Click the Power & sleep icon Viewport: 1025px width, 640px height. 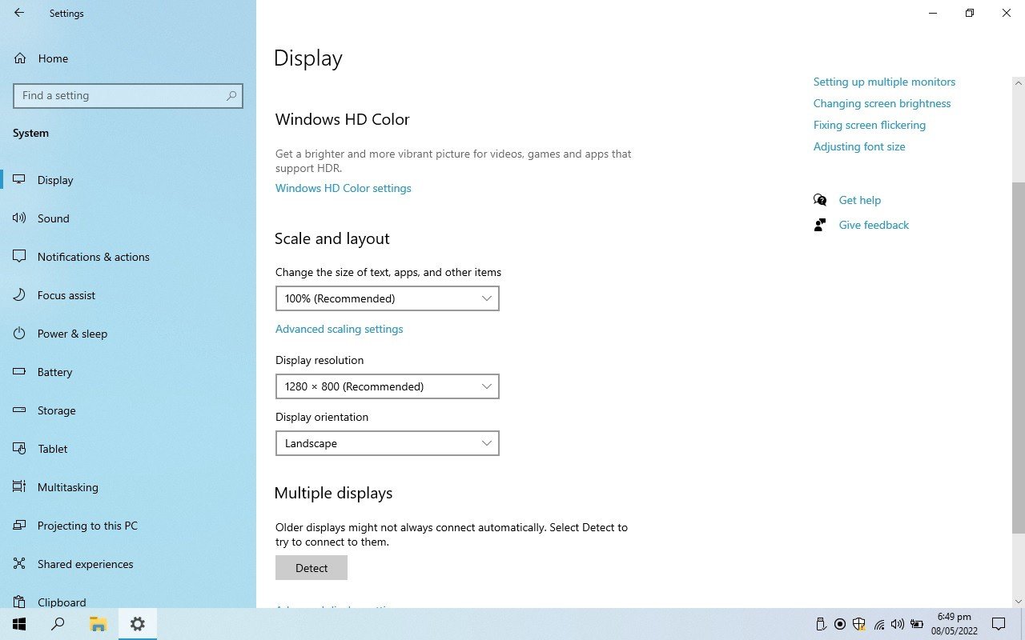(20, 334)
